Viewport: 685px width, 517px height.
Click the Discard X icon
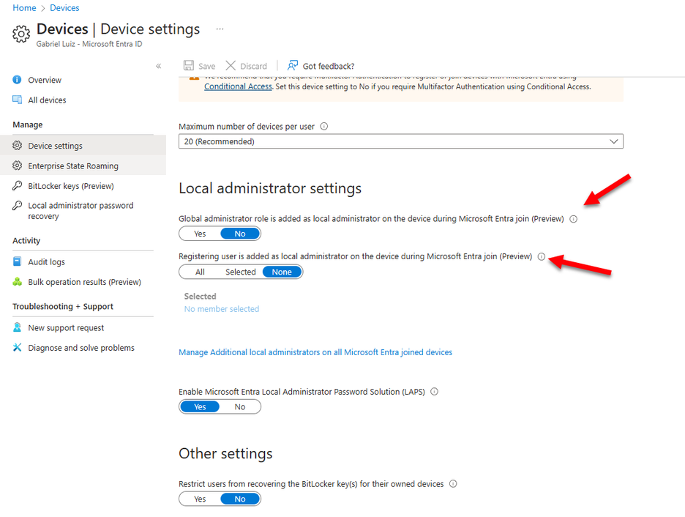click(231, 66)
